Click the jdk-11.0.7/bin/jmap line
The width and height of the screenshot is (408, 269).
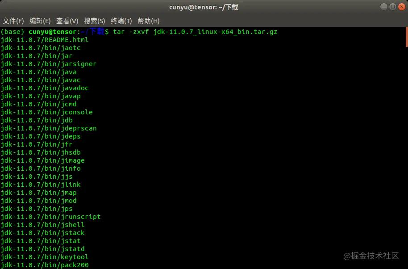point(38,193)
